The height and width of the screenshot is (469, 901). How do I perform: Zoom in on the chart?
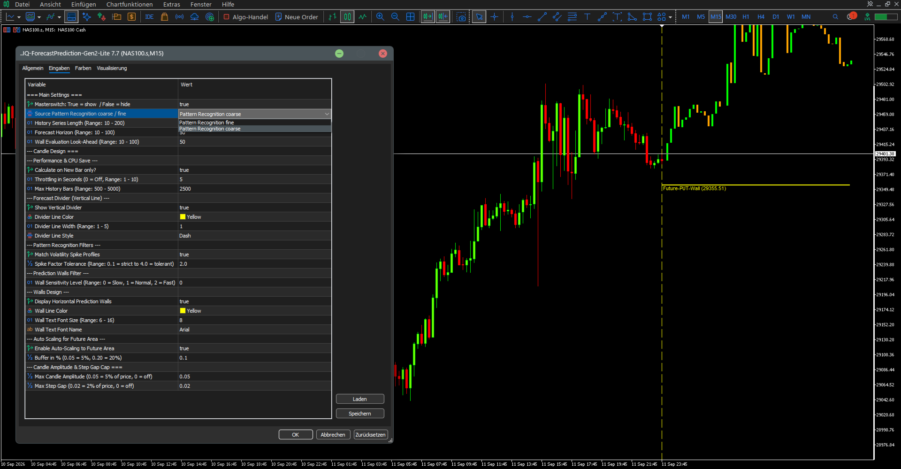click(x=380, y=17)
